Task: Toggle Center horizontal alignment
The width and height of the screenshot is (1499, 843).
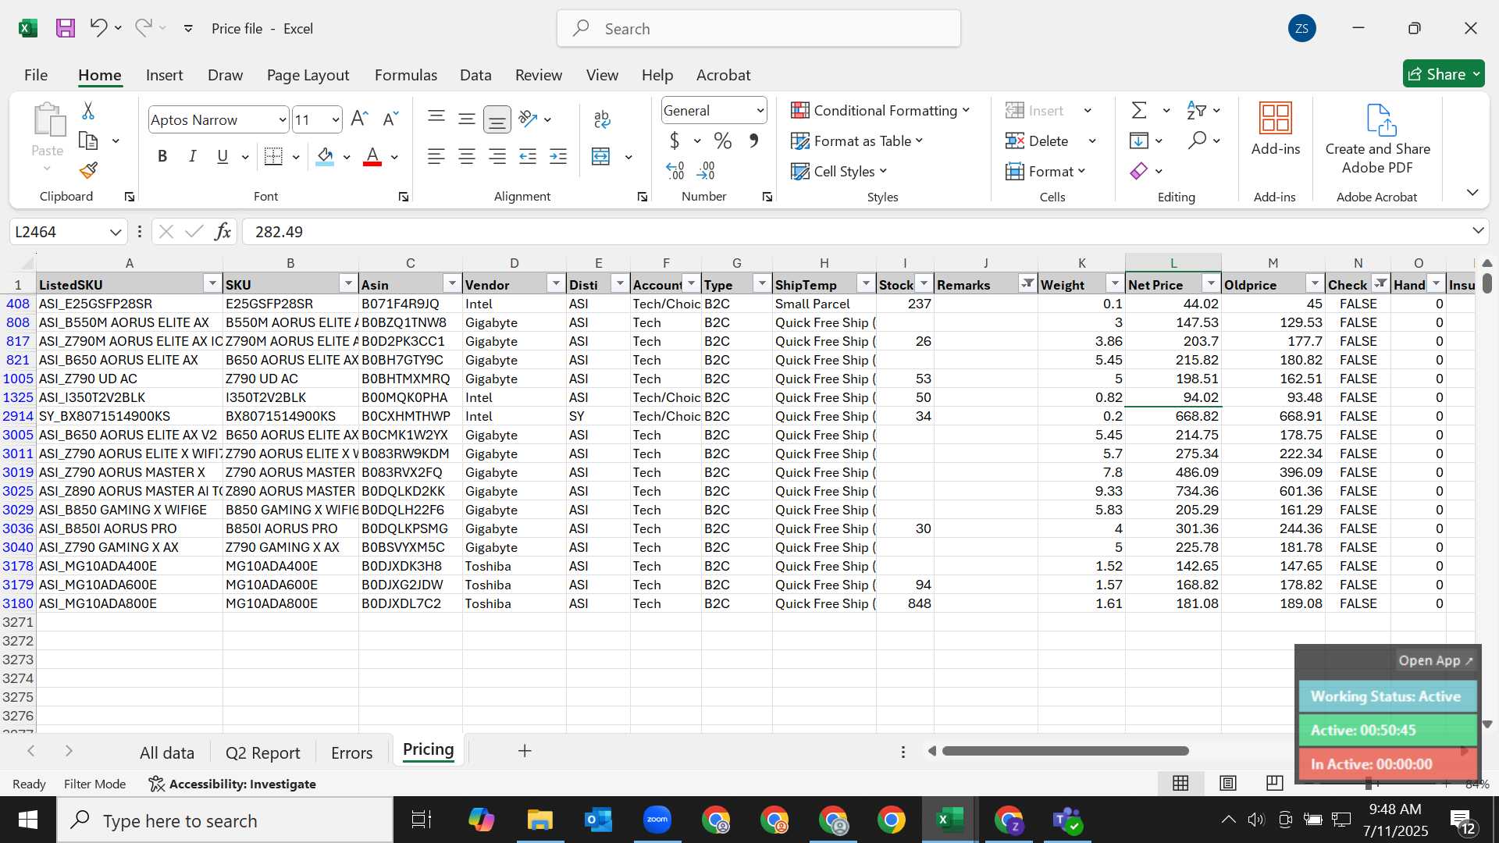Action: [x=467, y=157]
